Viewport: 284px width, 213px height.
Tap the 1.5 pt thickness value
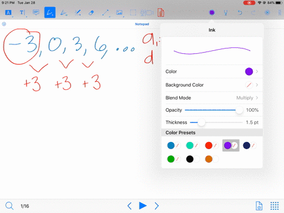(x=252, y=122)
